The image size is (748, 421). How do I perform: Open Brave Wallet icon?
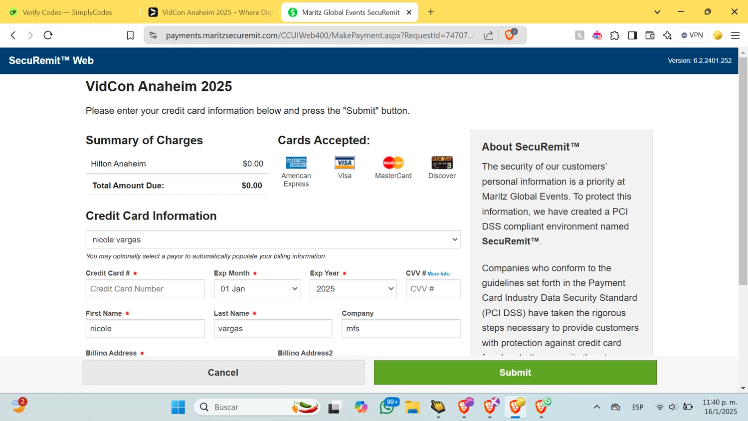[650, 35]
